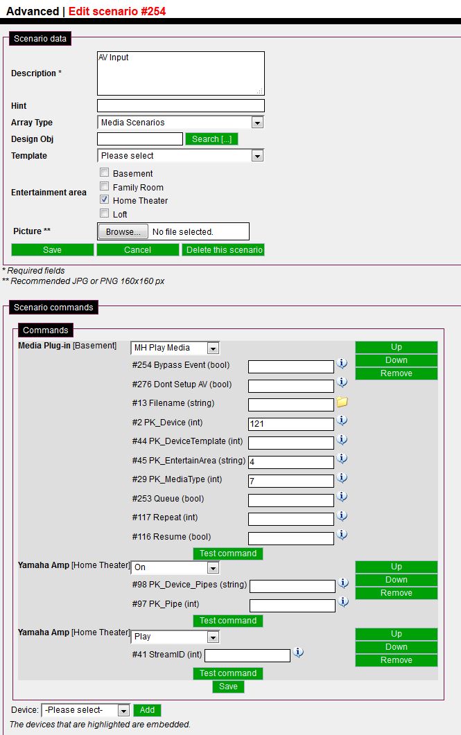Click folder icon next to #13 Filename
461x735 pixels.
342,402
